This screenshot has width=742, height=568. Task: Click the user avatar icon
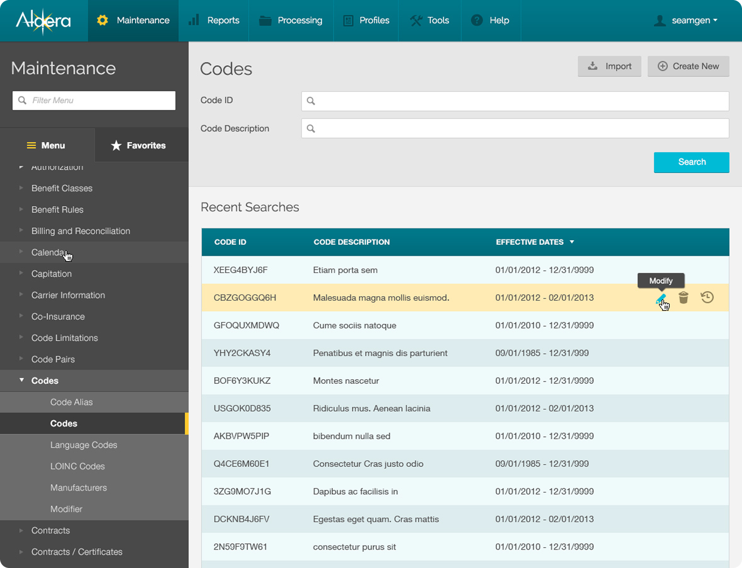point(659,20)
